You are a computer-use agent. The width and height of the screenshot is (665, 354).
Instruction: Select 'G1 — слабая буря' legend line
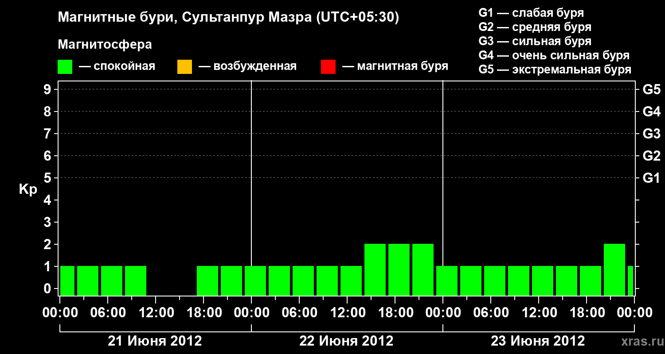click(531, 12)
